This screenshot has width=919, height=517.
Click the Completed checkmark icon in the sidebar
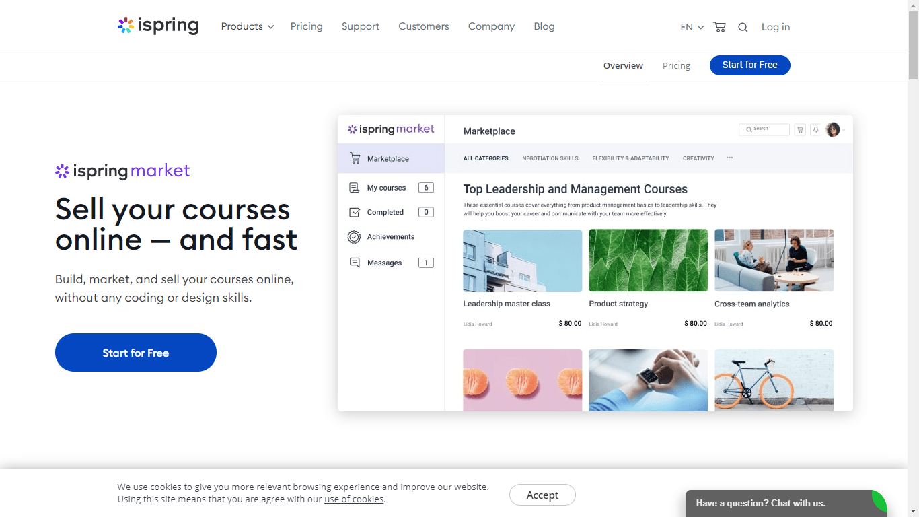point(355,212)
